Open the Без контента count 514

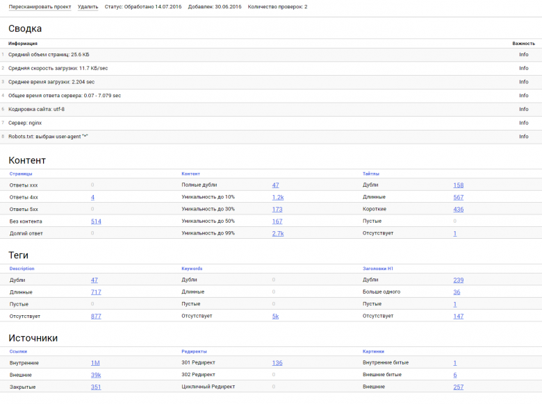(x=96, y=221)
